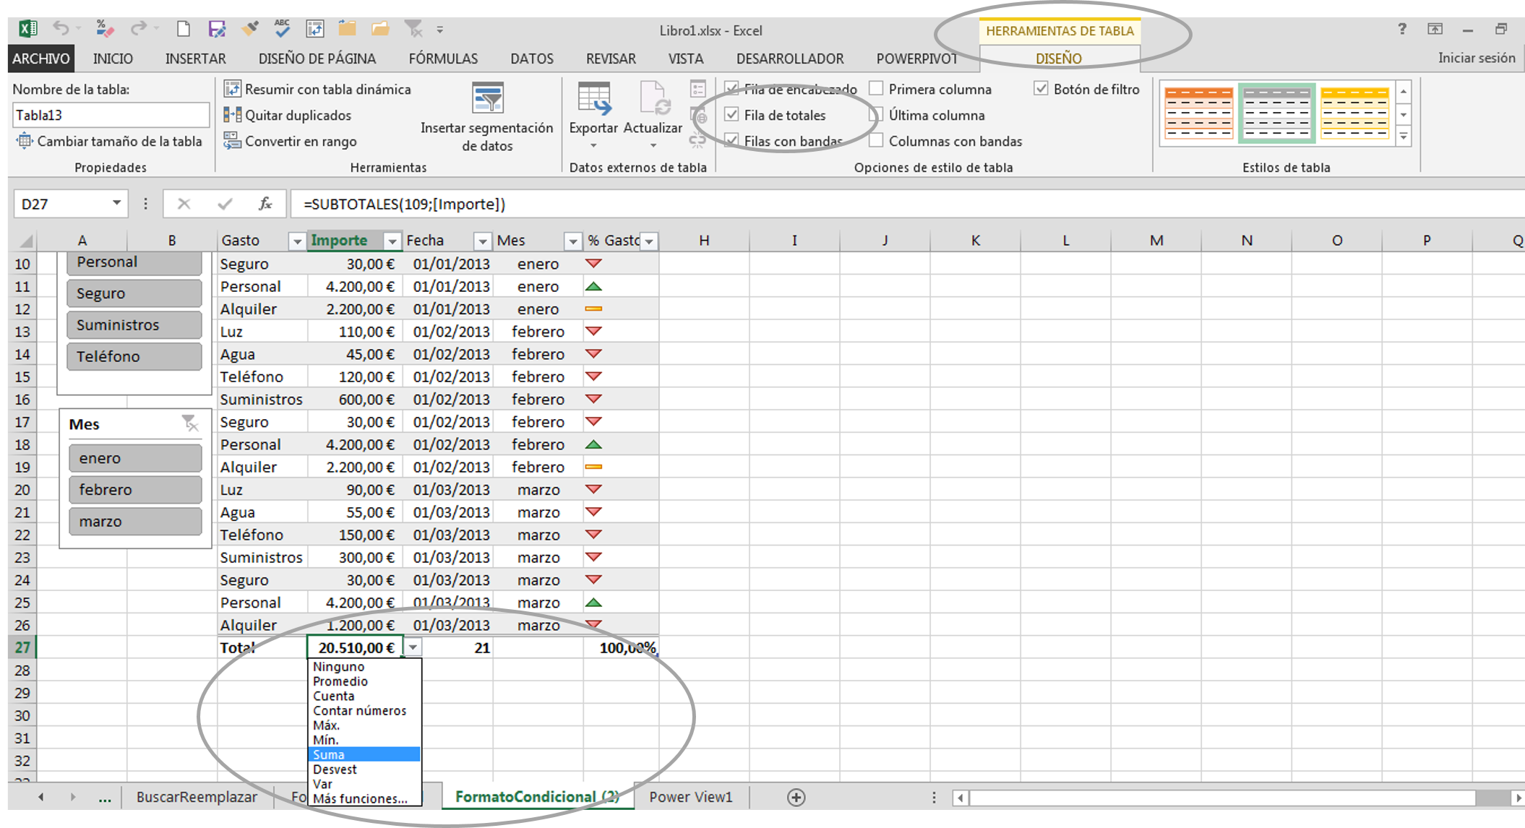This screenshot has height=828, width=1525.
Task: Select Promedio in totals dropdown list
Action: 340,681
